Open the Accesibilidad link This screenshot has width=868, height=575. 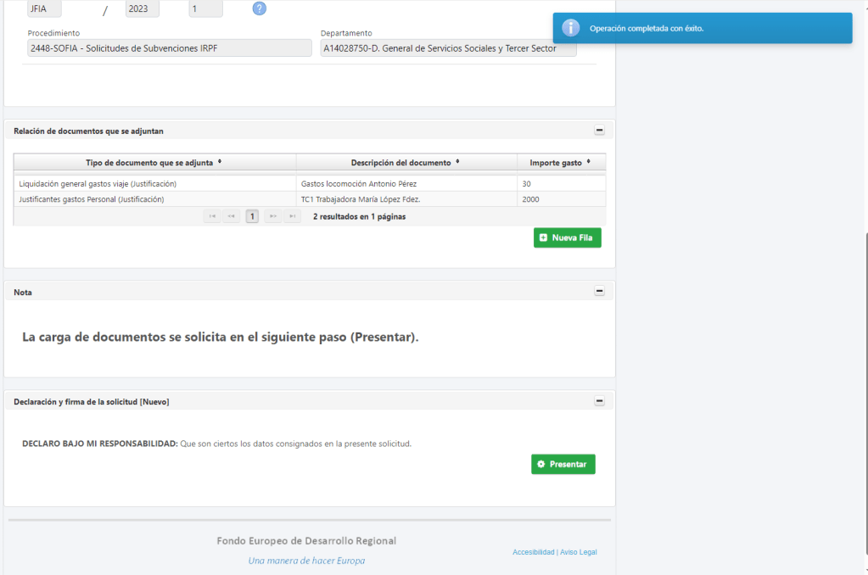[x=533, y=552]
